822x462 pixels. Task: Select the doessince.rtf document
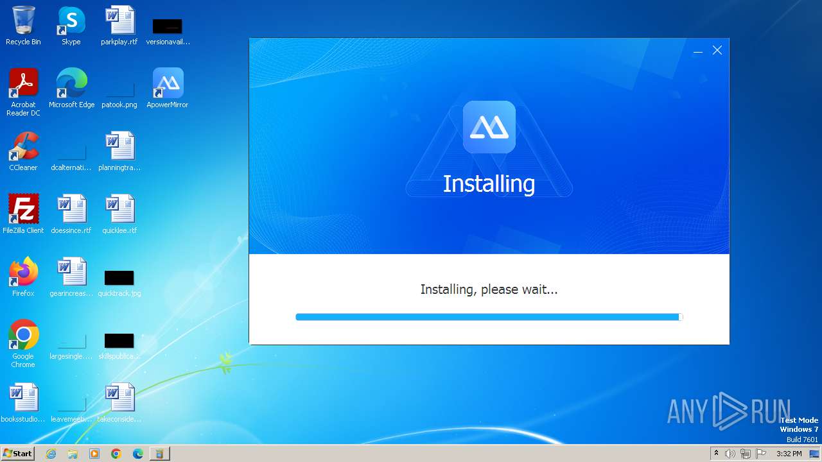[71, 214]
